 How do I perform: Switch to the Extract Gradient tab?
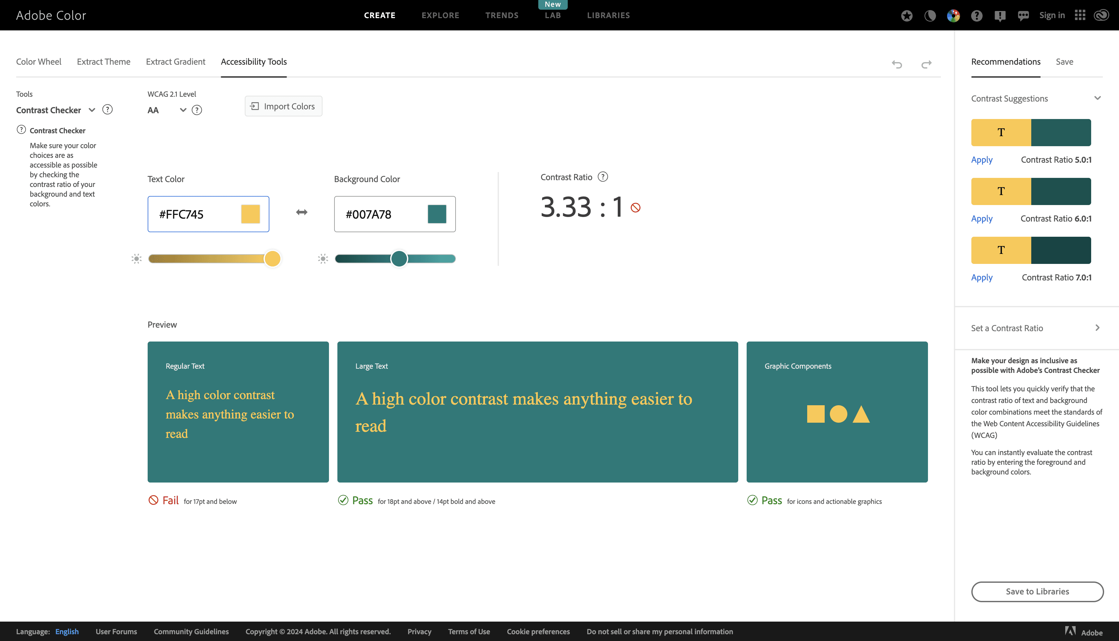pos(175,62)
